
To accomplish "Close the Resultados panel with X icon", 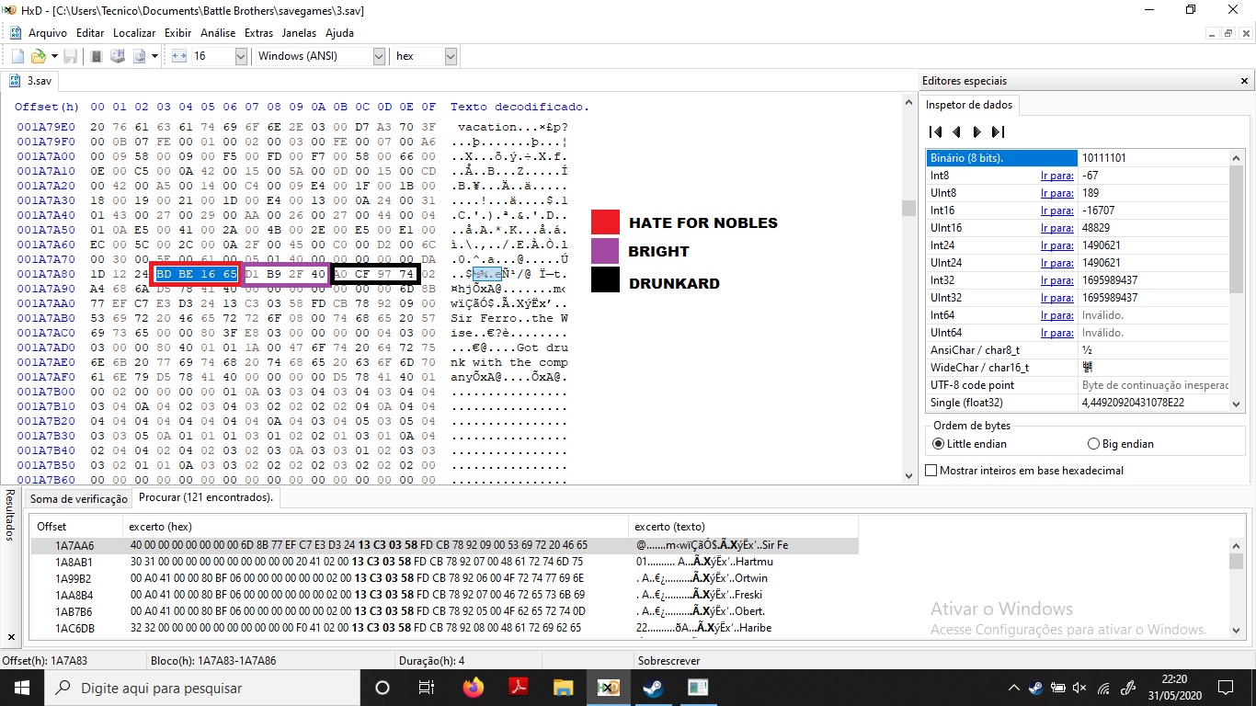I will pos(10,637).
